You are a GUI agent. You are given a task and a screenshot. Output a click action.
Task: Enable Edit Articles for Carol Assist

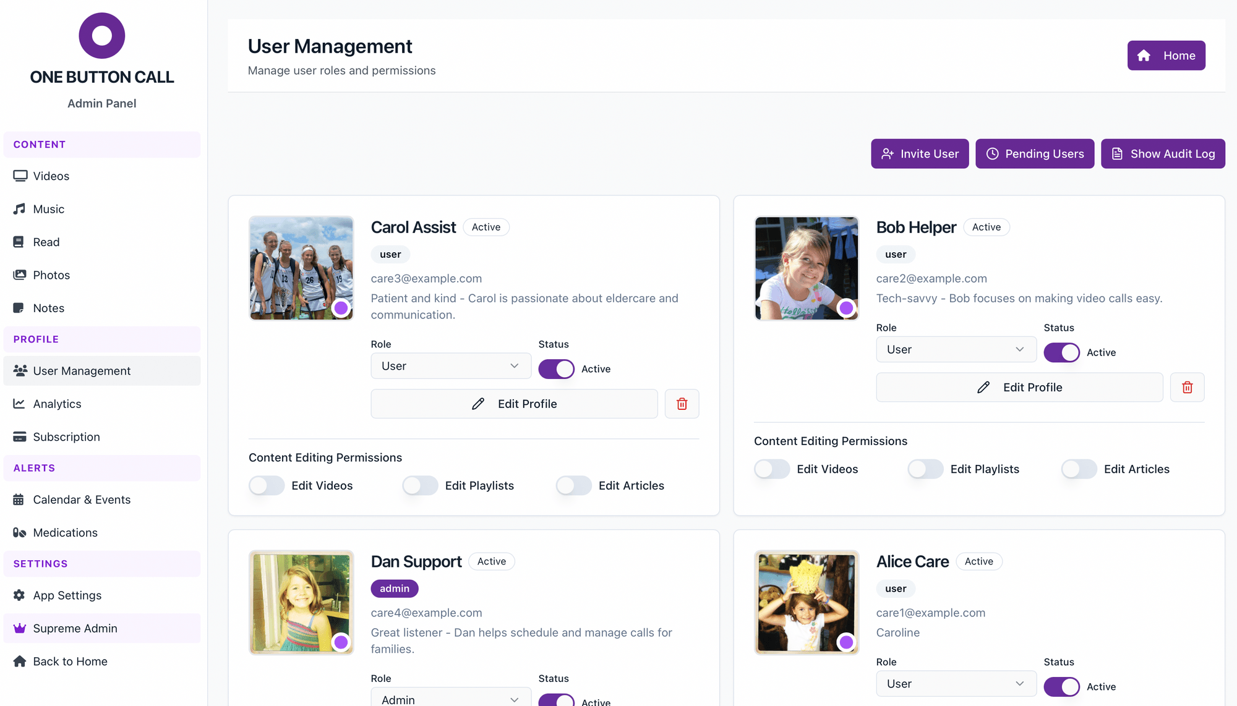tap(573, 486)
